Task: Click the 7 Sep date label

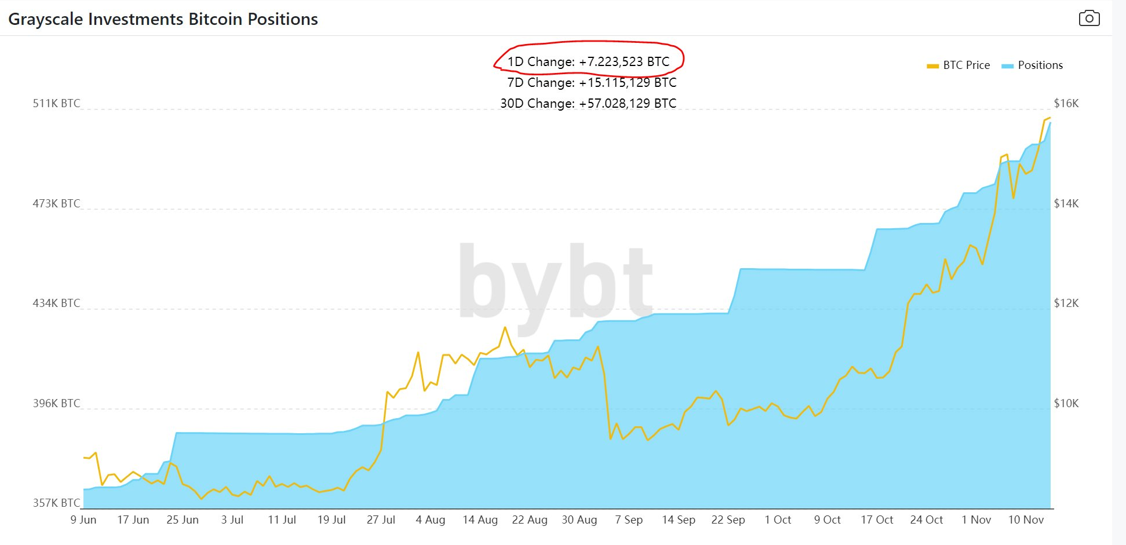Action: point(629,520)
